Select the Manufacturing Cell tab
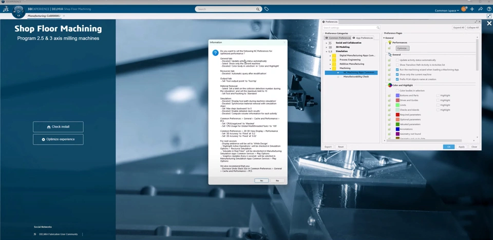 pyautogui.click(x=44, y=16)
